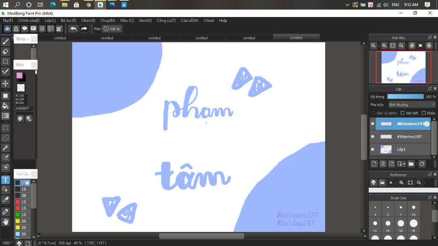The height and width of the screenshot is (246, 438).
Task: Click the Navigator canvas thumbnail
Action: tap(403, 67)
